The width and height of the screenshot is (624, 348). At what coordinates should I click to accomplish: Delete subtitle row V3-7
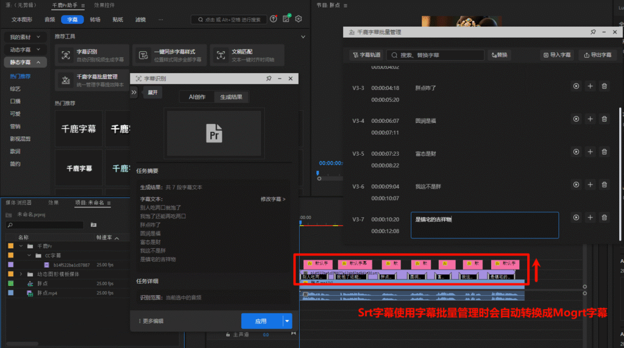(604, 218)
